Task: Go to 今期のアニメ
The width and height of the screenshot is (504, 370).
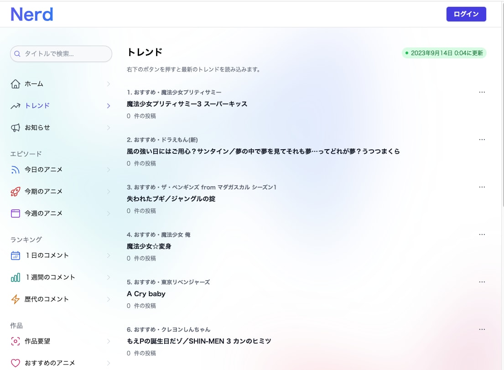Action: [61, 191]
